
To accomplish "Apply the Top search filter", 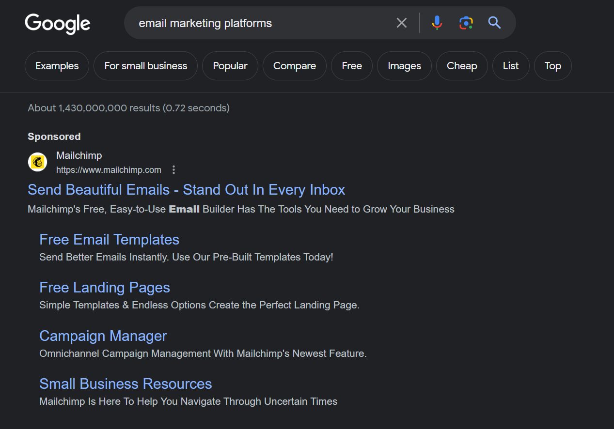I will click(x=552, y=66).
